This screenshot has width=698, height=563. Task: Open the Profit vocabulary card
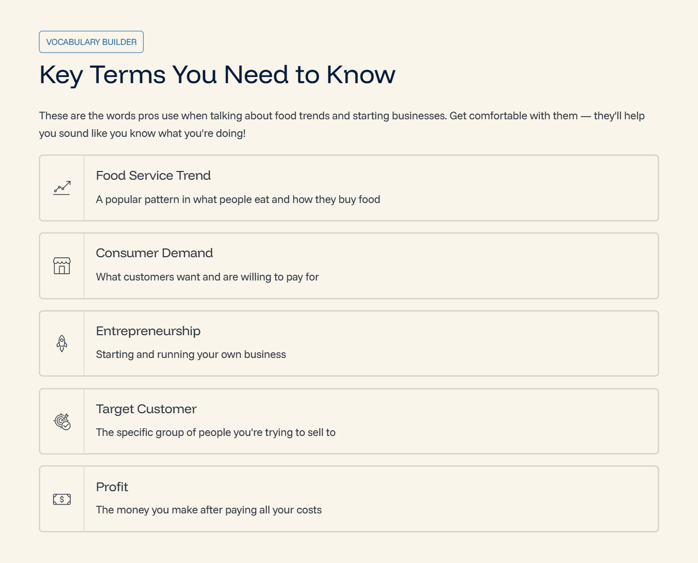tap(349, 499)
